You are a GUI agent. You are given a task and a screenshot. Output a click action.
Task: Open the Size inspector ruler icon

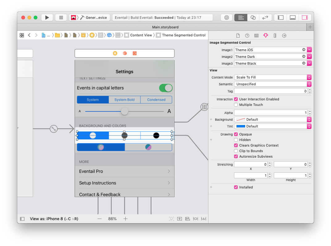(x=275, y=35)
